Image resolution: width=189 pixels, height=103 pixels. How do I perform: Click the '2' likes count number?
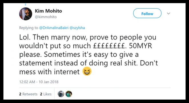[x=41, y=94]
